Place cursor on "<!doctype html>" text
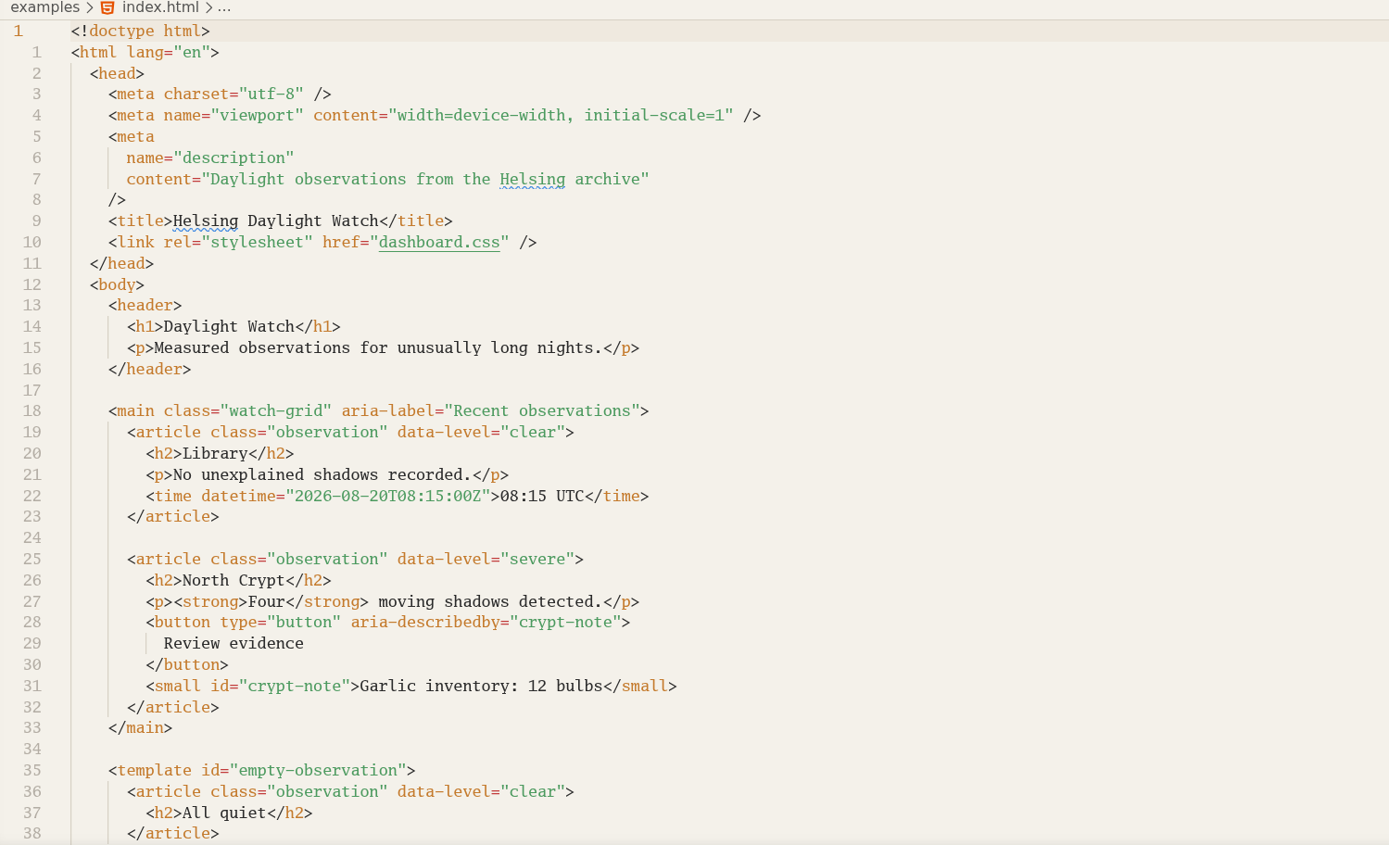Screen dimensions: 1389x845 point(141,32)
